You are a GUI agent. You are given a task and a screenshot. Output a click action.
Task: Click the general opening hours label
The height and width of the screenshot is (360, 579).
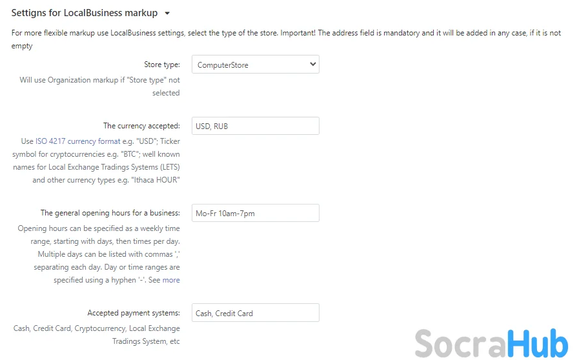point(110,213)
